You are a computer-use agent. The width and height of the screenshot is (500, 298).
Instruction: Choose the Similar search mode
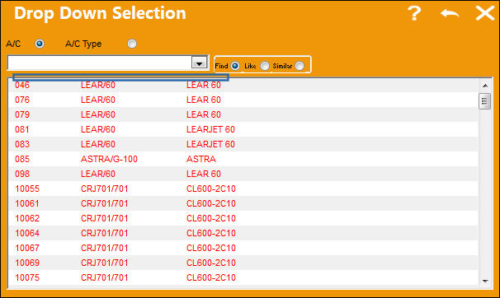click(x=300, y=66)
